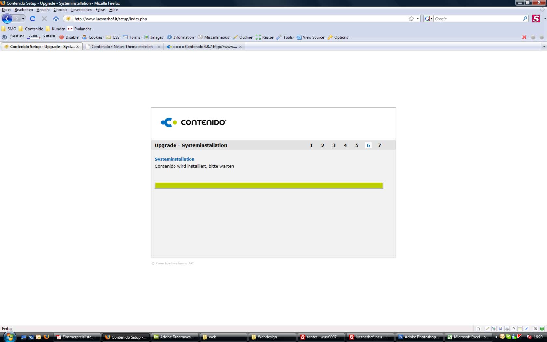Switch to Contenido Neues Thema erstellen tab
The width and height of the screenshot is (547, 342).
coord(122,47)
